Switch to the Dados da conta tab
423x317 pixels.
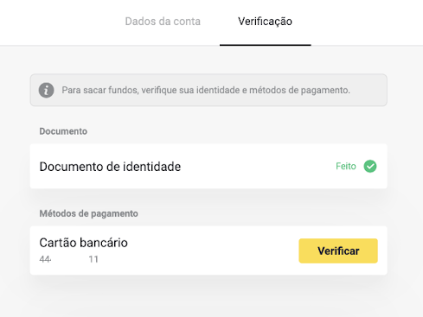point(163,22)
